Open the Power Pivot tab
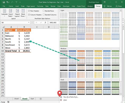 click(x=81, y=6)
